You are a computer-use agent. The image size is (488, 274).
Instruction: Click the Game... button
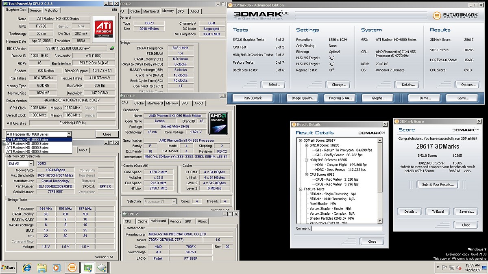click(x=463, y=98)
